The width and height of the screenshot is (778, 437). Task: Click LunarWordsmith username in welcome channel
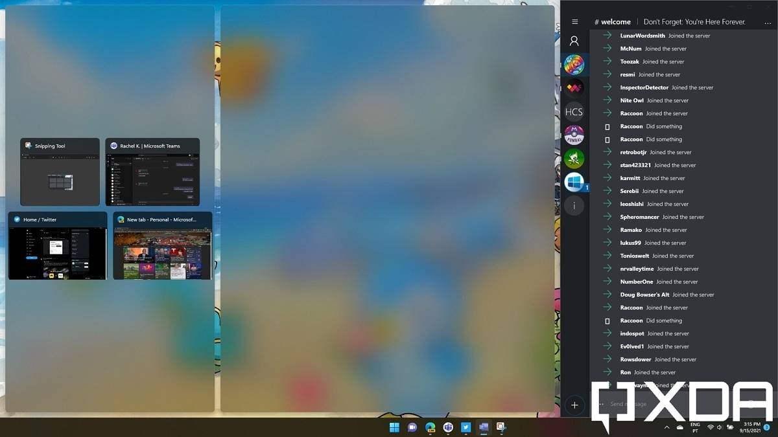642,36
